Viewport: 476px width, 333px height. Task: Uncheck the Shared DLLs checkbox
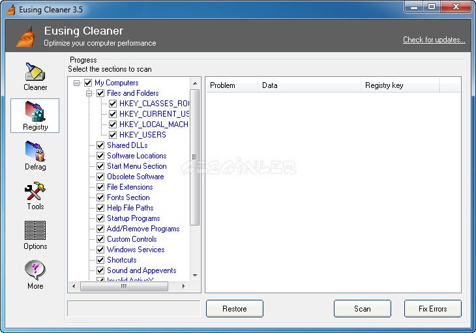click(x=100, y=145)
